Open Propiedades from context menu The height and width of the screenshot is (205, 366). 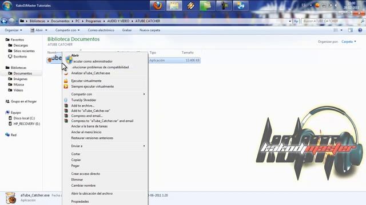(x=80, y=201)
